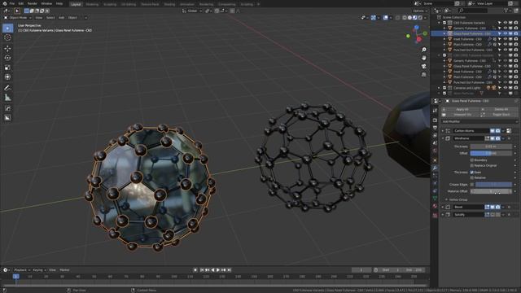
Task: Open the Blender logo menu
Action: click(x=5, y=3)
